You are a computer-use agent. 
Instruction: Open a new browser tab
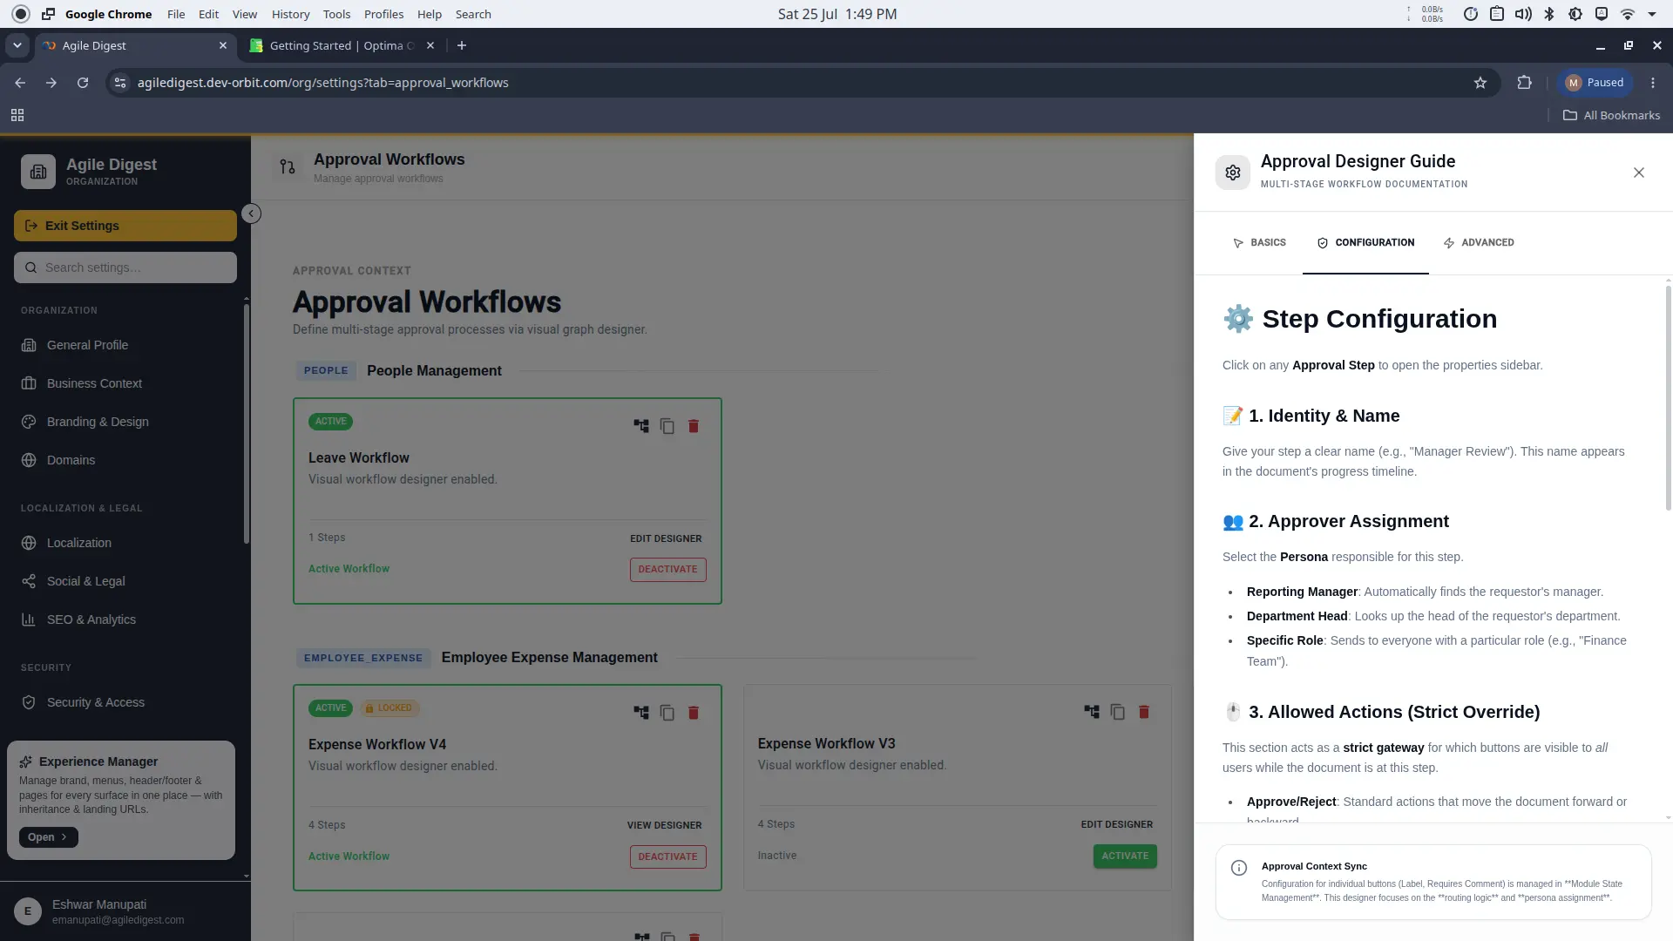click(462, 45)
